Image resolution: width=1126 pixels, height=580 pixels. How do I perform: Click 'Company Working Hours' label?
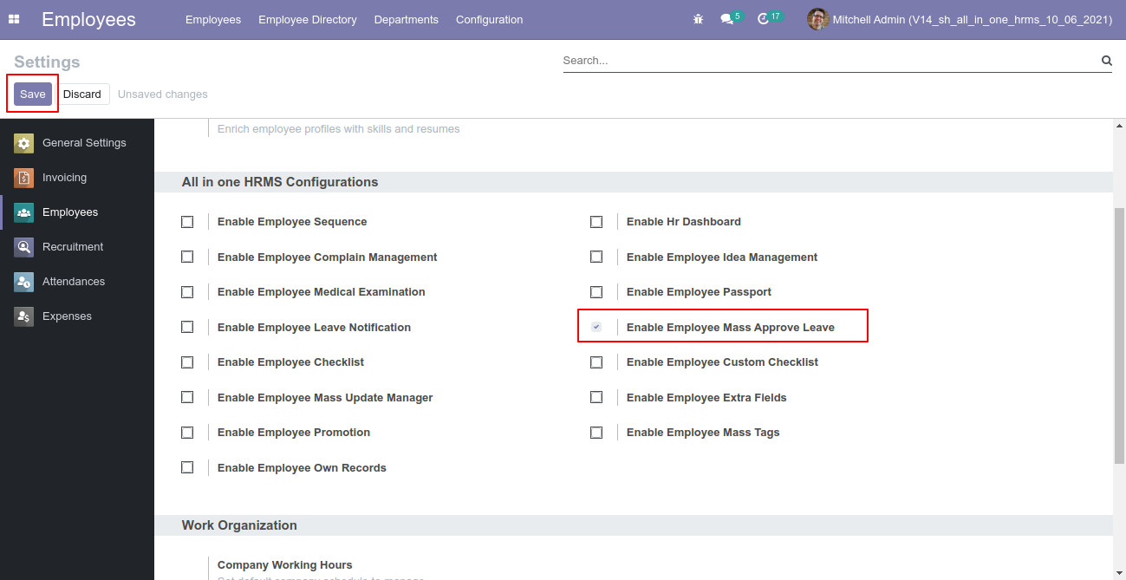(x=285, y=565)
